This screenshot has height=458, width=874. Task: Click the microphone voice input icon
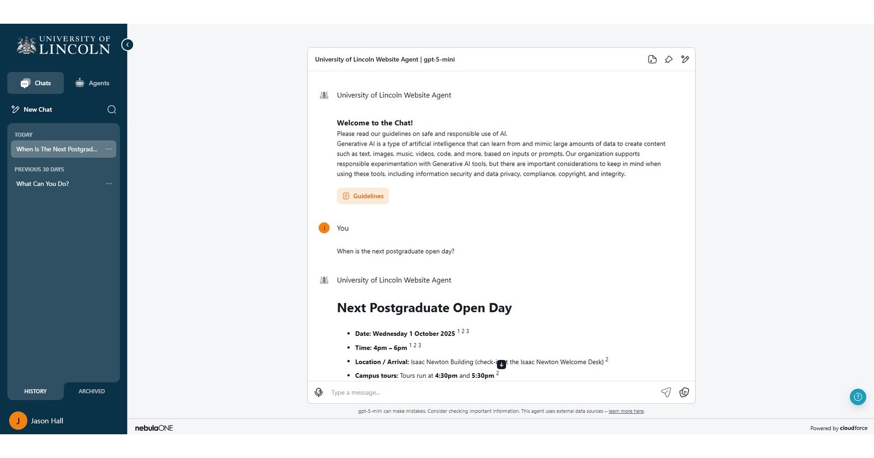click(319, 392)
